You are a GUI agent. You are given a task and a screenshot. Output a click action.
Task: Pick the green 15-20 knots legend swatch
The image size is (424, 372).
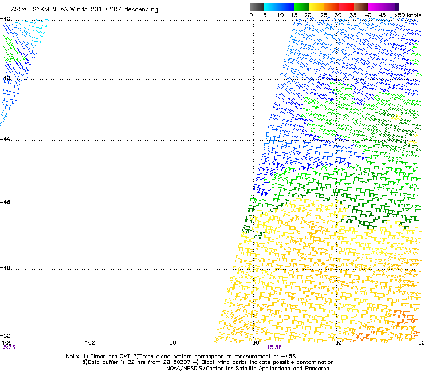click(301, 7)
